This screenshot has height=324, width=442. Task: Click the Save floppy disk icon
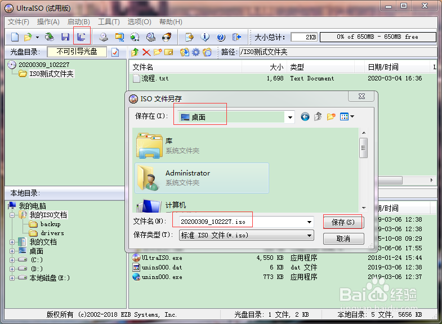(x=65, y=37)
